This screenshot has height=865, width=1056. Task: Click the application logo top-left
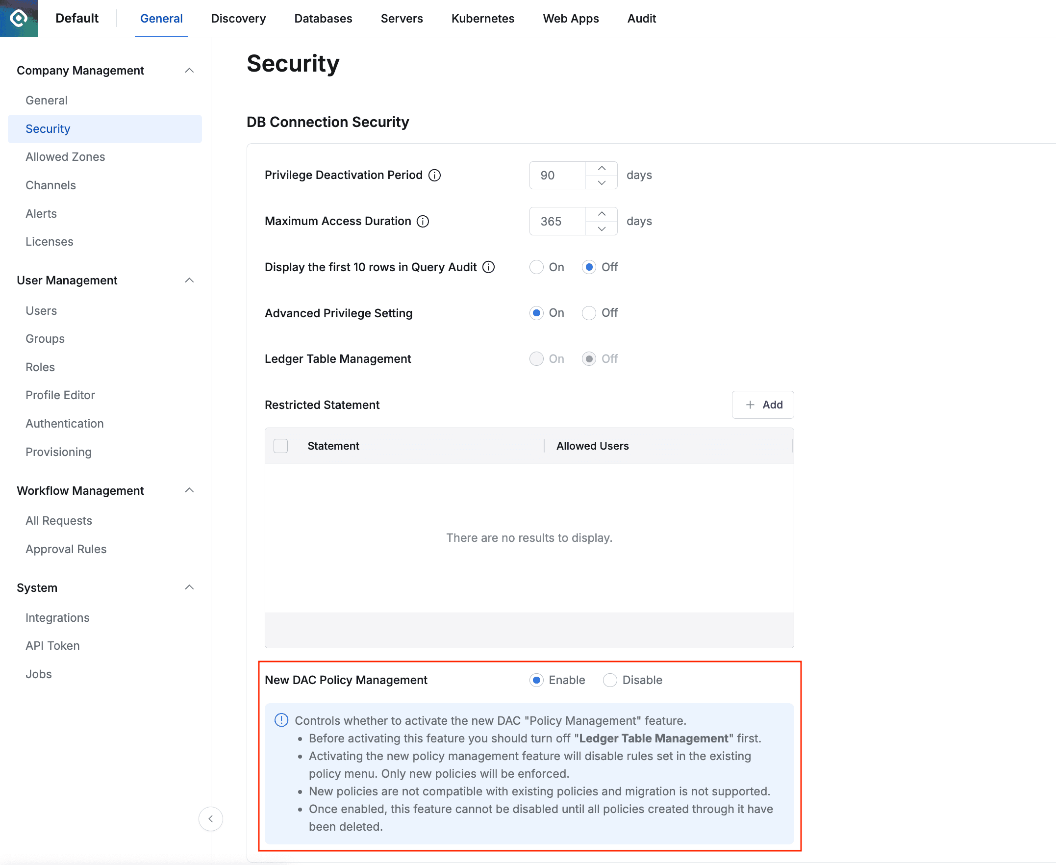[x=18, y=18]
